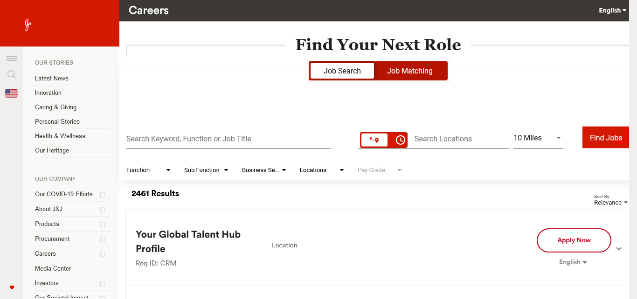
Task: Click the magnifying glass search icon
Action: point(12,74)
